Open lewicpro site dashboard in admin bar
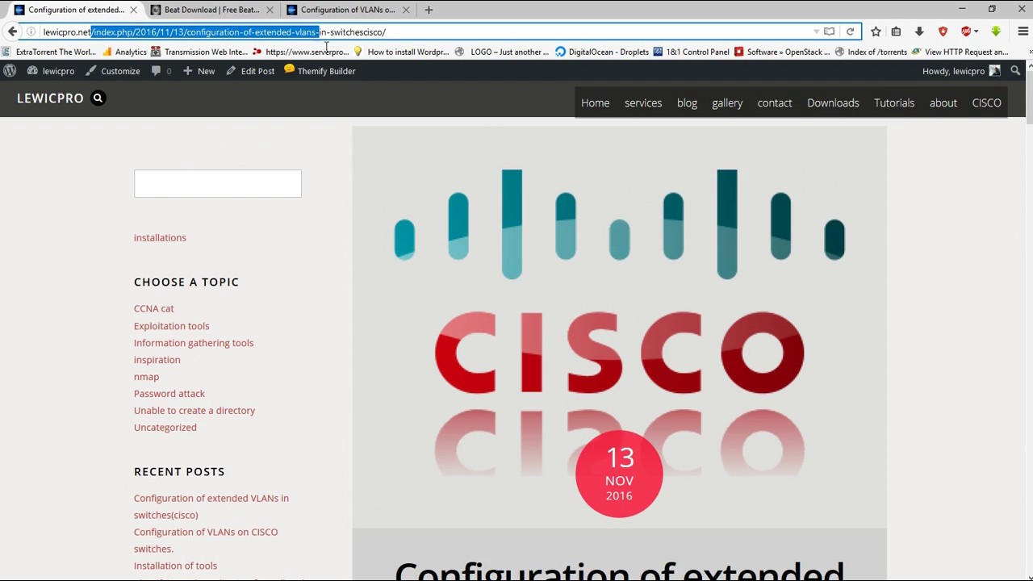This screenshot has width=1033, height=581. [x=50, y=71]
